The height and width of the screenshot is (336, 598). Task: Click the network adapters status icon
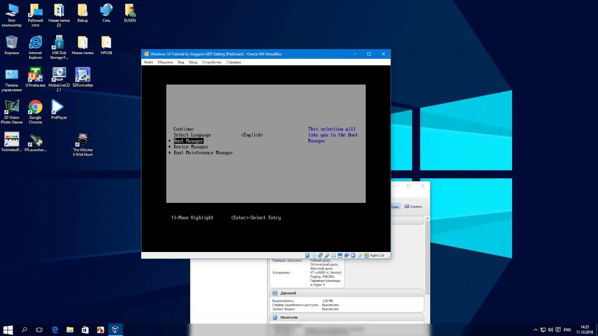coord(320,255)
